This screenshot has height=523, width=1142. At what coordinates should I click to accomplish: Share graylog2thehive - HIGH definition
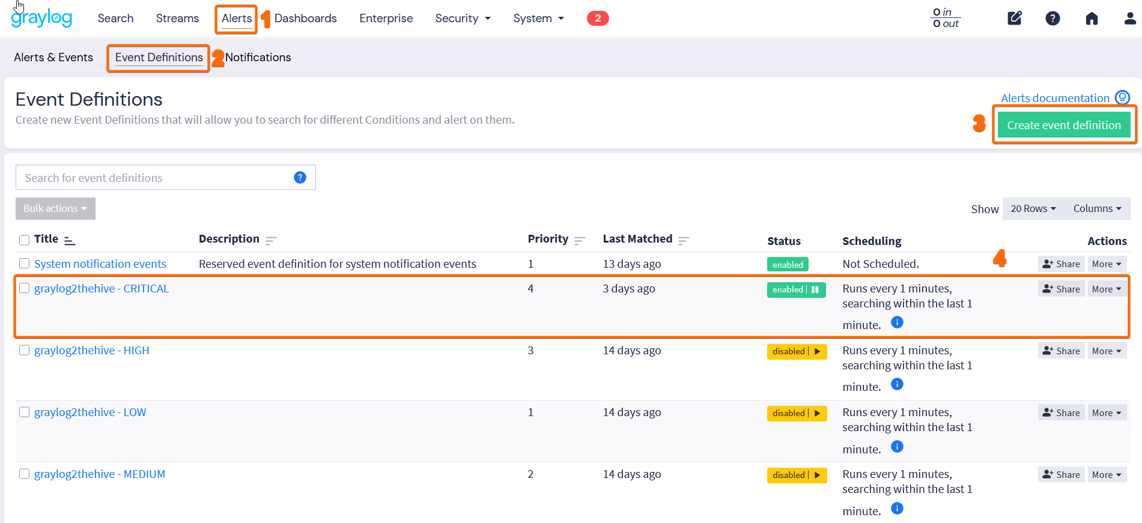pos(1061,351)
